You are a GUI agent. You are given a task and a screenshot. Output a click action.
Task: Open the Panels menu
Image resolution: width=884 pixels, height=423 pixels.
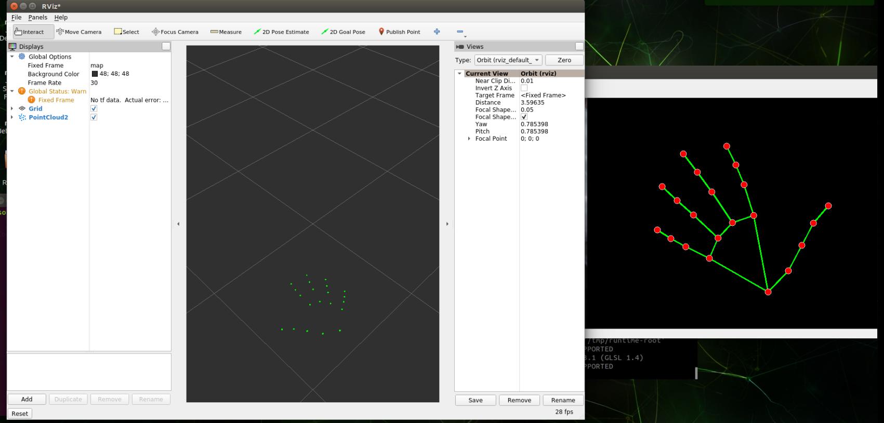[x=37, y=17]
